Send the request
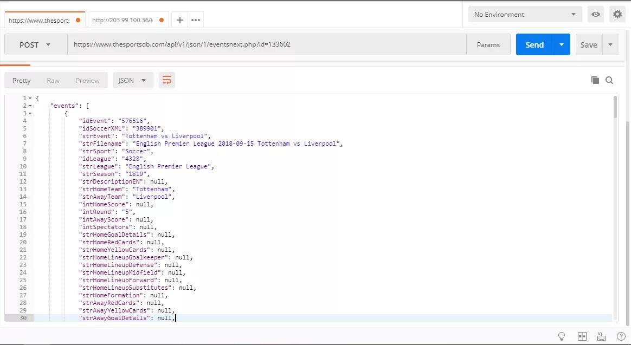 535,44
